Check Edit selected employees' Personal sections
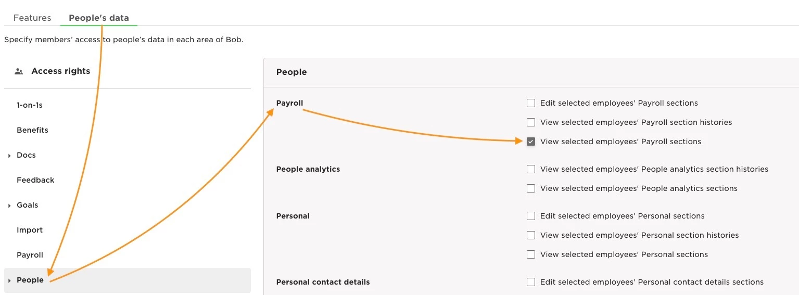Image resolution: width=799 pixels, height=295 pixels. [x=531, y=216]
